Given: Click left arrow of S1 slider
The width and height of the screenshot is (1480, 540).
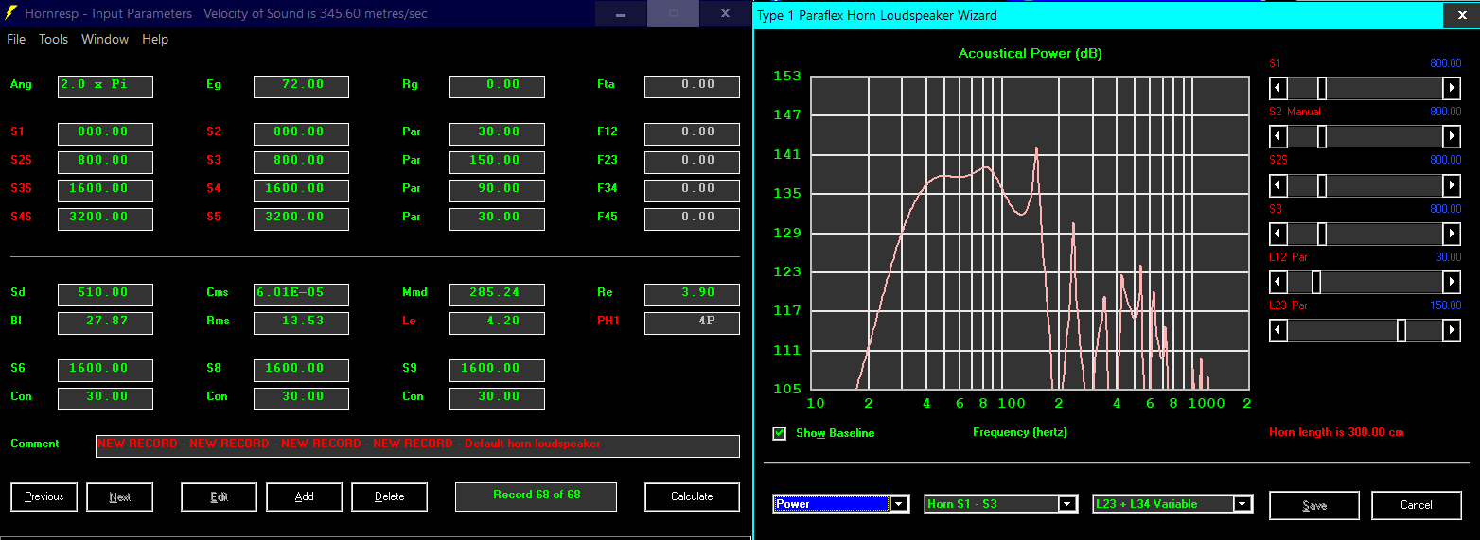Looking at the screenshot, I should tap(1278, 89).
